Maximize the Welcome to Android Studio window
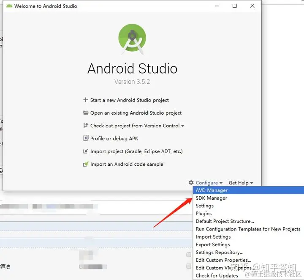The width and height of the screenshot is (304, 280). coord(234,6)
